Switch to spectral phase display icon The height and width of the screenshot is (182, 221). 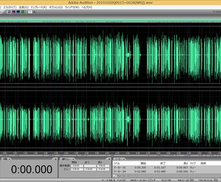tap(23, 11)
